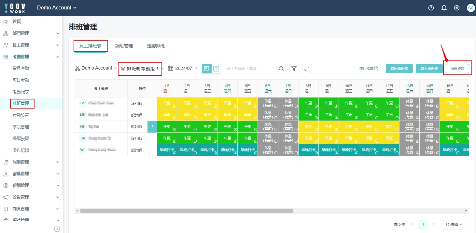Open the CC user avatar
This screenshot has width=476, height=233.
pos(470,8)
